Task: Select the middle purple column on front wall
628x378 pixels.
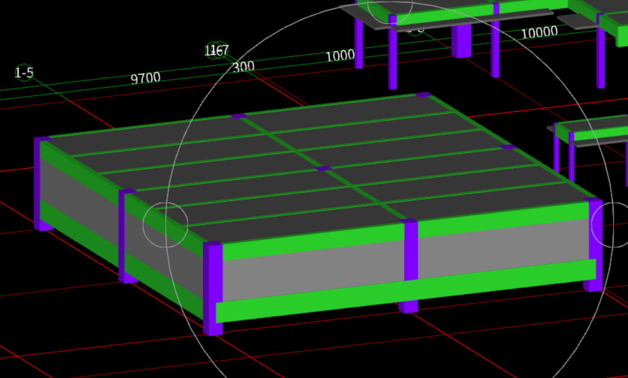Action: 410,265
